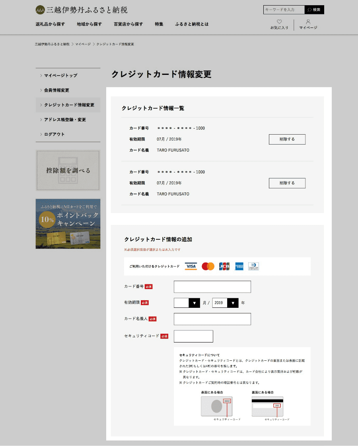Delete the second registered credit card

(287, 183)
